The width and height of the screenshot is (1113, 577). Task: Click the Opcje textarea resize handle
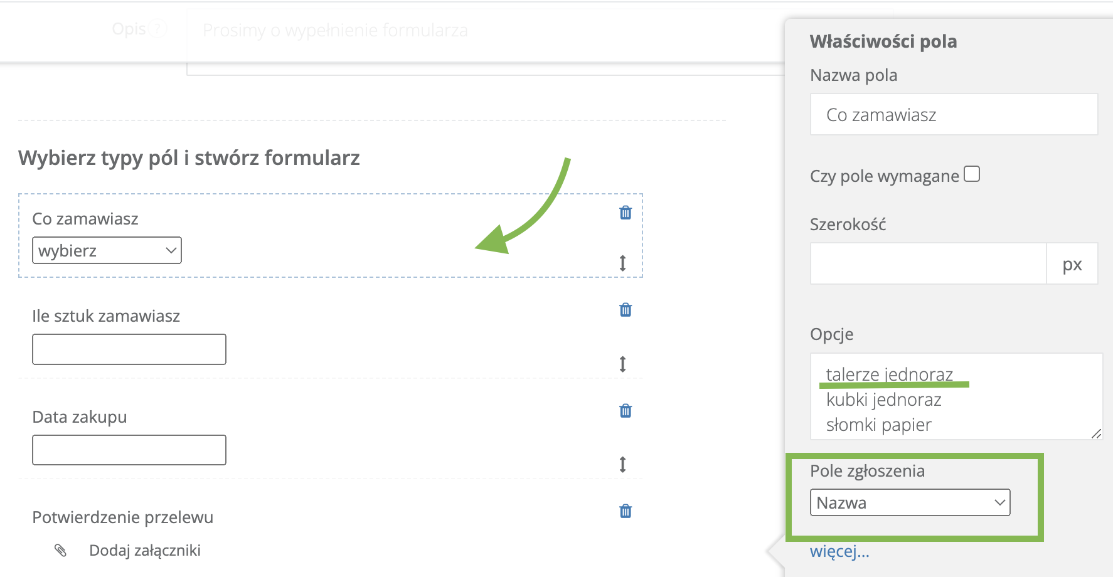pyautogui.click(x=1096, y=433)
